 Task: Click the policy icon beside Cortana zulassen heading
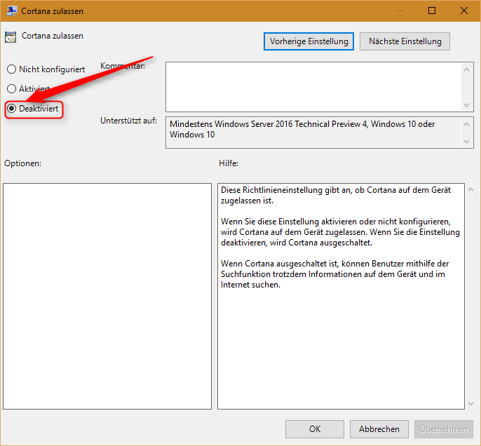tap(11, 37)
